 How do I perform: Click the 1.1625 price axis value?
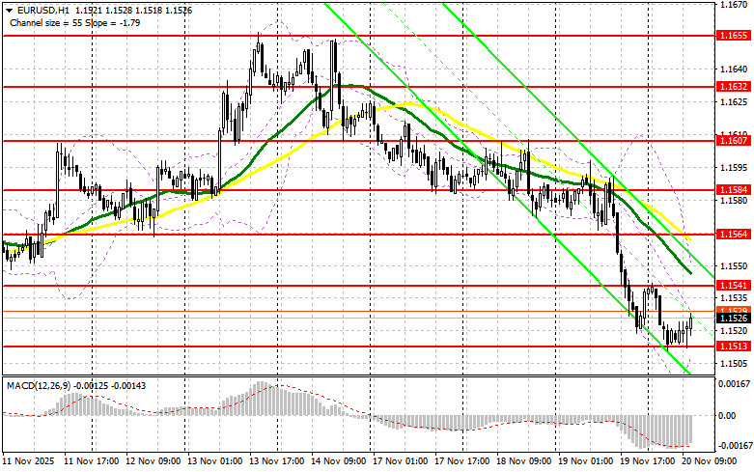(x=732, y=102)
